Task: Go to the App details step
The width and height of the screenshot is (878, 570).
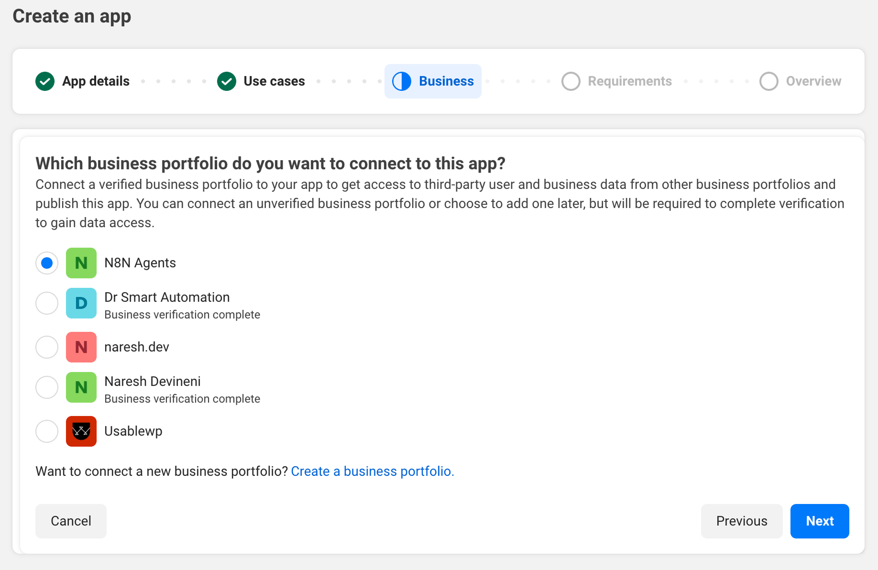Action: point(82,81)
